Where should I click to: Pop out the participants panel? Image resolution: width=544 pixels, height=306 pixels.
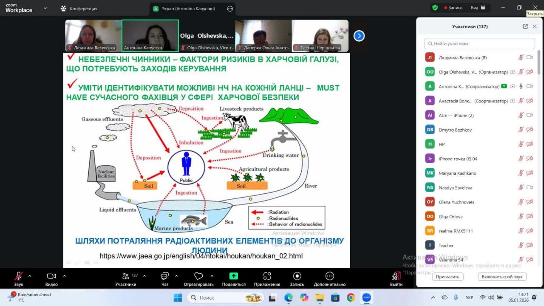tap(525, 26)
